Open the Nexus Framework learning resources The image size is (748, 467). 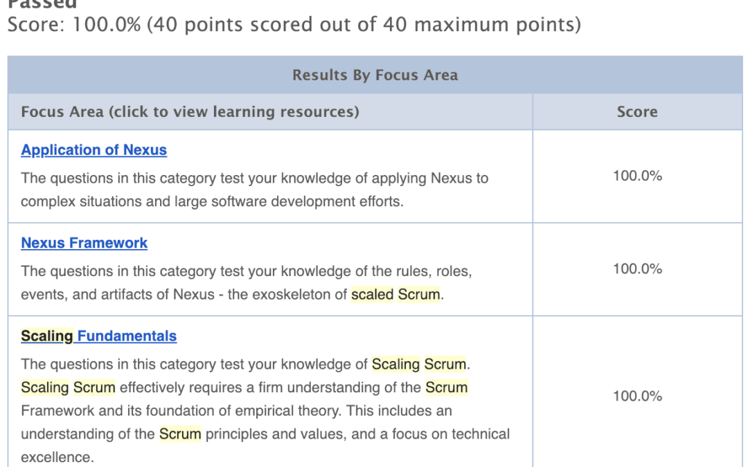coord(84,243)
